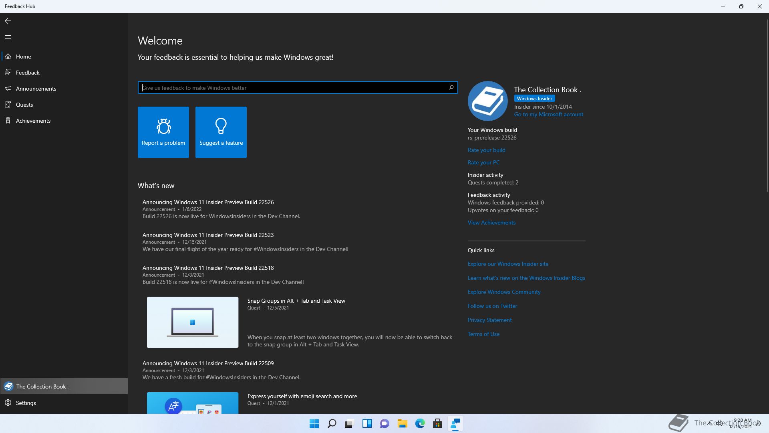Click Explore Windows Community link
This screenshot has height=433, width=769.
coord(504,292)
